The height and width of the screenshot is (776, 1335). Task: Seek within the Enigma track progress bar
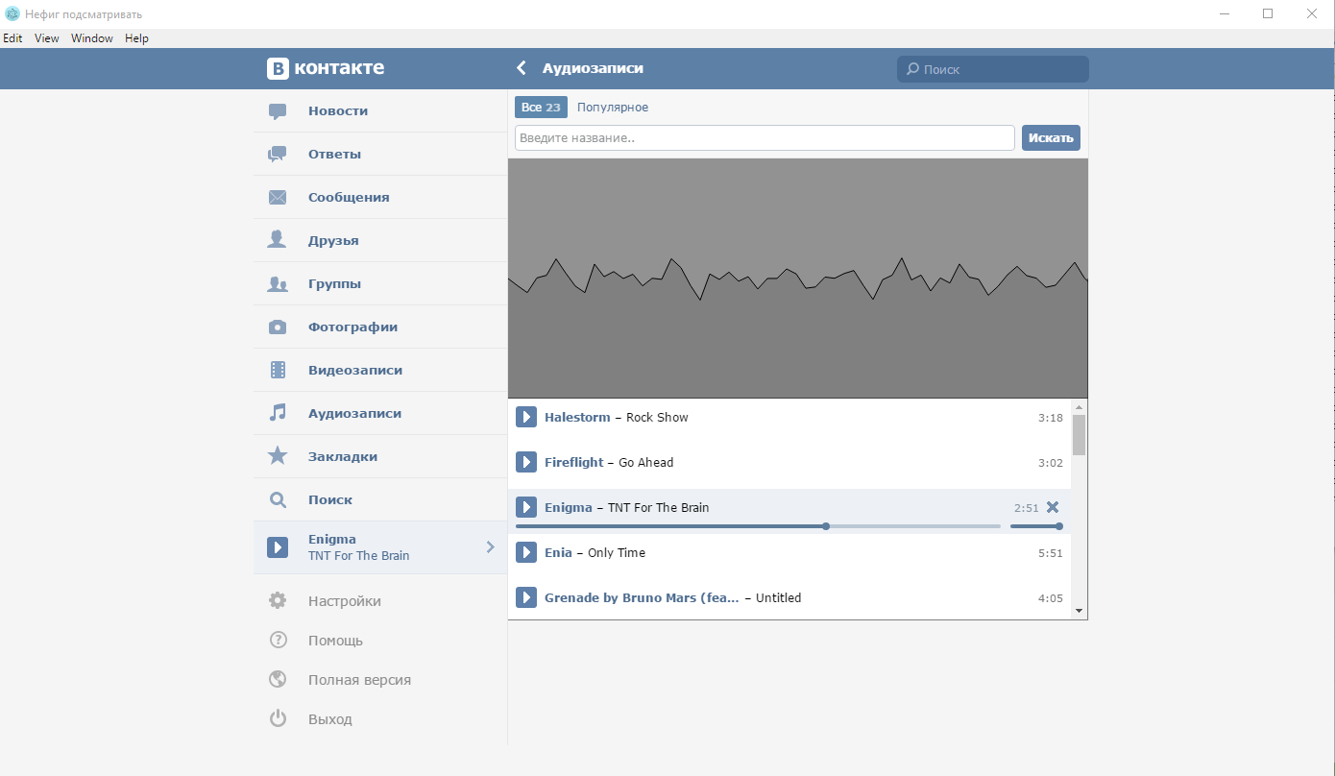[x=758, y=526]
